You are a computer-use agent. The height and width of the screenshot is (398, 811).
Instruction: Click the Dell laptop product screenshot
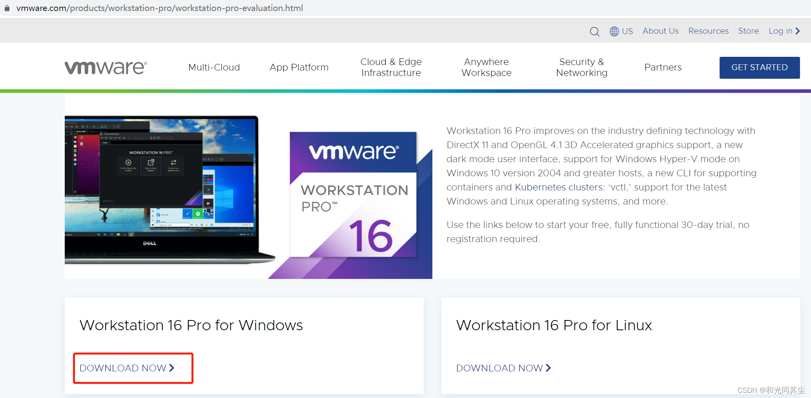coord(170,190)
